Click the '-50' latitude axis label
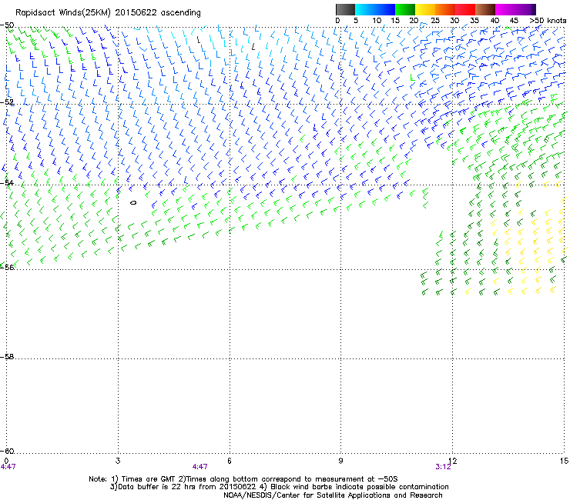Screen dimensions: 570x500 (x=7, y=25)
